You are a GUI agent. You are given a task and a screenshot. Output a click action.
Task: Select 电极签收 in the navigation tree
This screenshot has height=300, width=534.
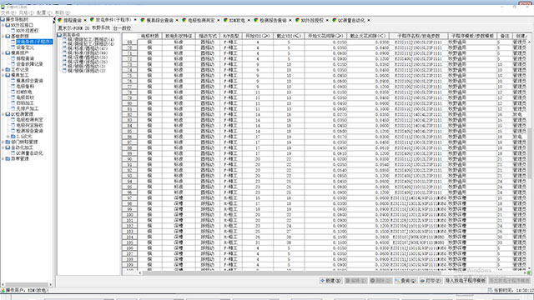click(x=25, y=97)
